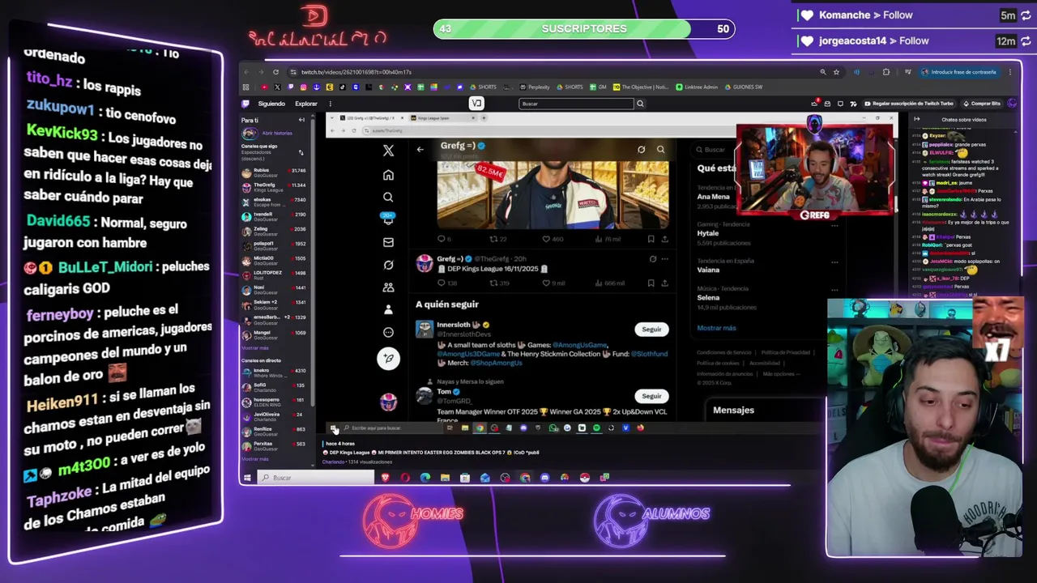The height and width of the screenshot is (583, 1037).
Task: Follow Tom with Seguir button
Action: 651,396
